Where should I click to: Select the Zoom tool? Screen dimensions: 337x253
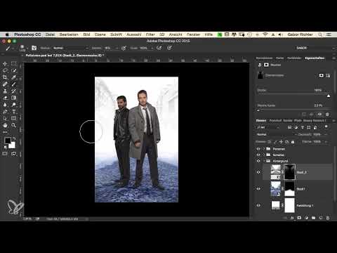pos(14,125)
